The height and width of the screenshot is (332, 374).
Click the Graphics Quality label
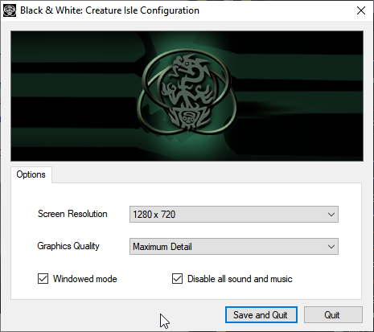[68, 246]
